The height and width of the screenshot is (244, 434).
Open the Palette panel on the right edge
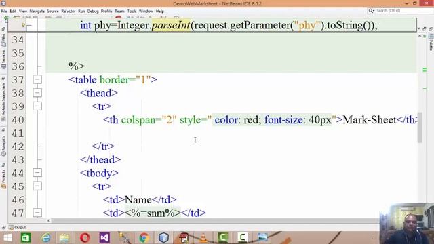(x=431, y=42)
